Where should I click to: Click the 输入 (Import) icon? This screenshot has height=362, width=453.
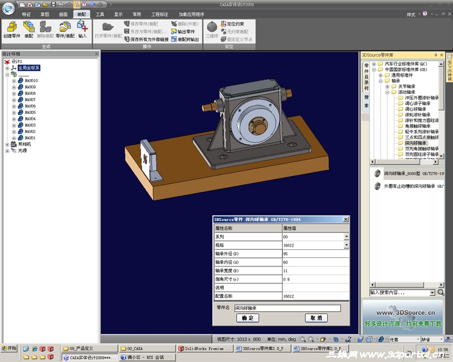tap(82, 27)
